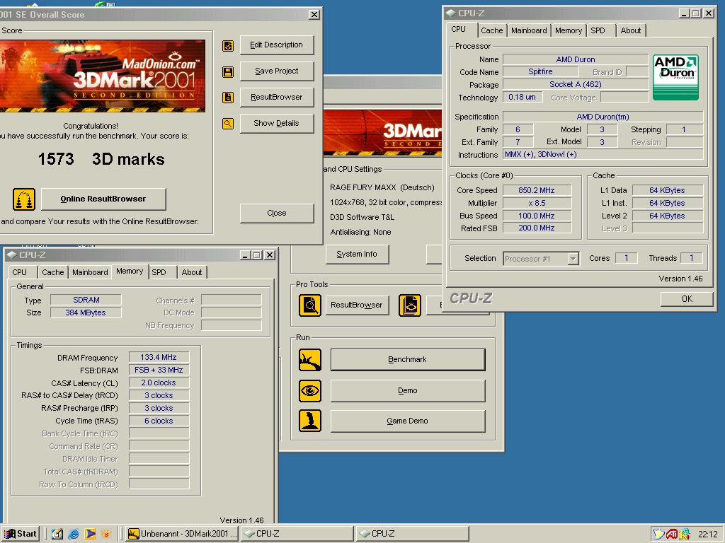Launch media player from quick launch
This screenshot has width=725, height=543.
pyautogui.click(x=90, y=534)
